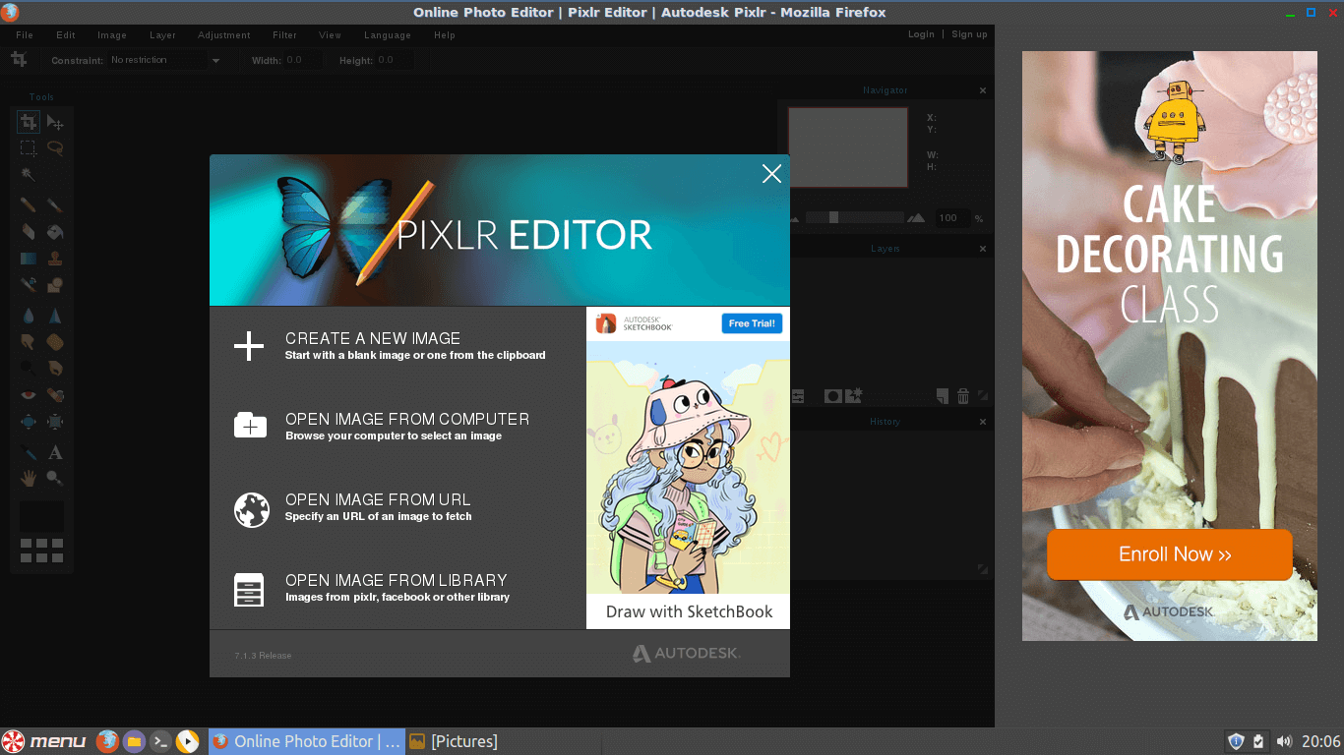Adjust the Navigator zoom slider handle
The height and width of the screenshot is (755, 1344).
pos(833,217)
